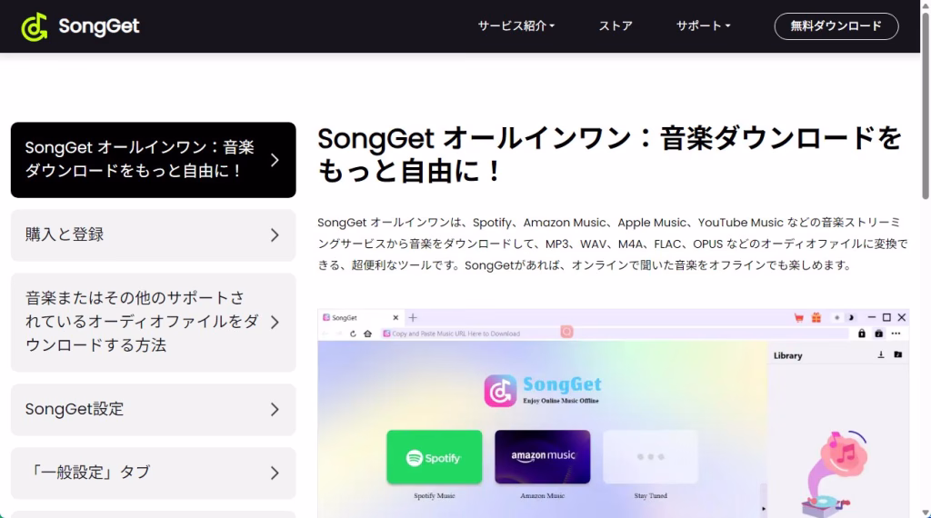Image resolution: width=931 pixels, height=518 pixels.
Task: Click the page vertical scrollbar thumb
Action: pos(925,105)
